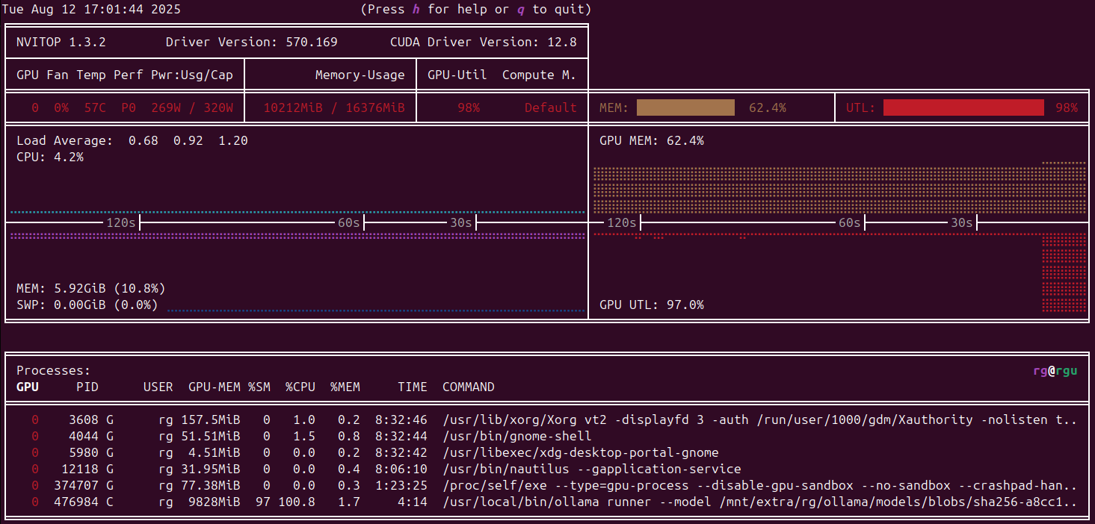Select the ollama runner process row

tap(523, 502)
